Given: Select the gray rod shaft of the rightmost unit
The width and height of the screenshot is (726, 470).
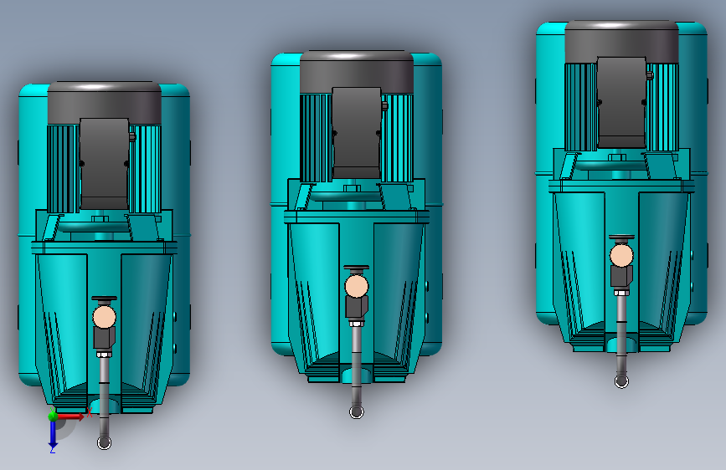Looking at the screenshot, I should (x=621, y=335).
